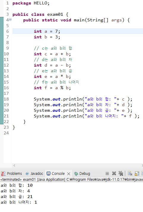Close the Console tab
This screenshot has height=212, width=143.
[69, 174]
